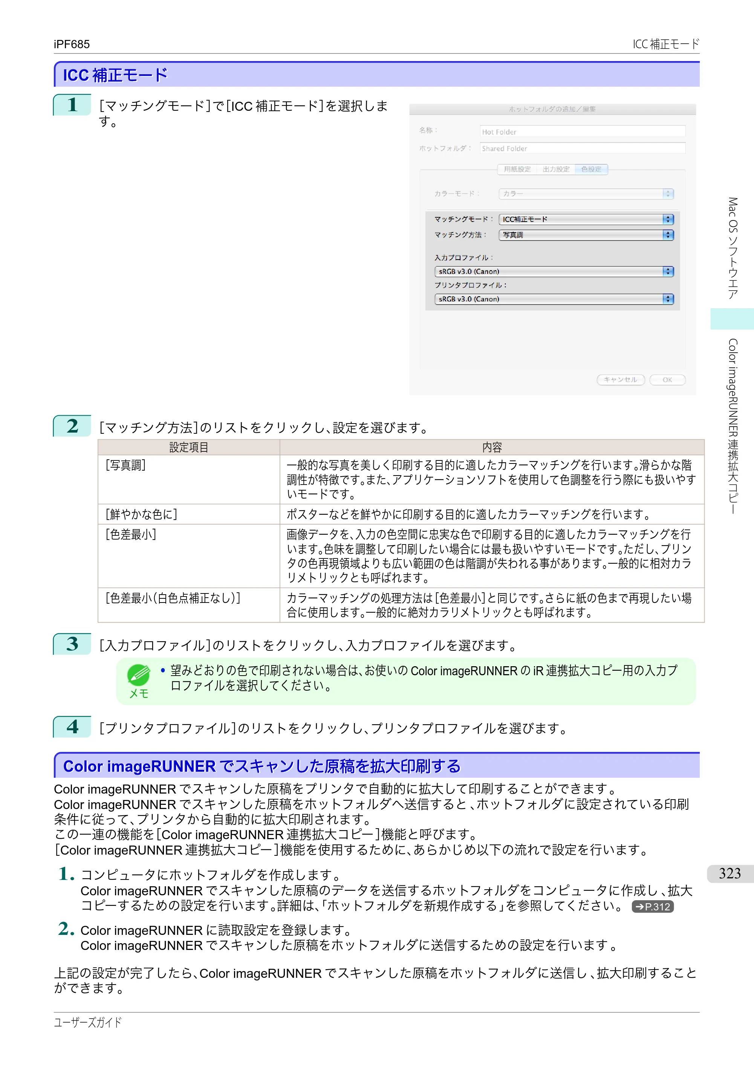Open the カラーモード dropdown

pyautogui.click(x=586, y=194)
